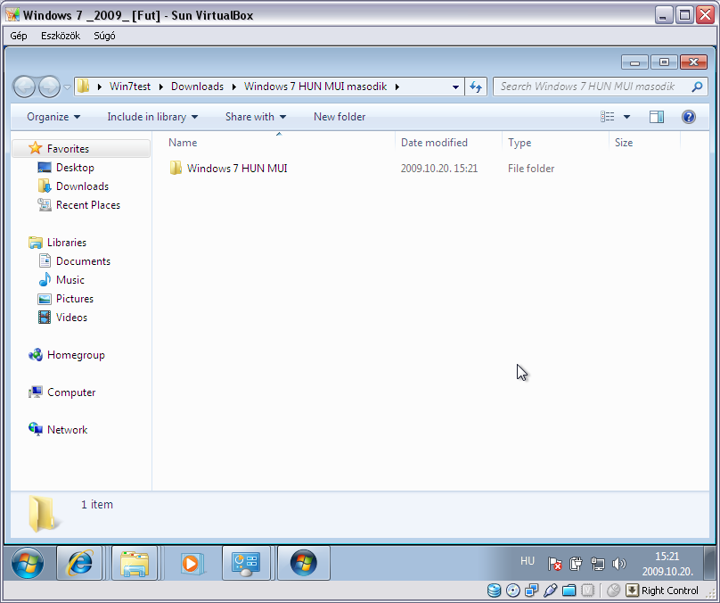The width and height of the screenshot is (720, 603).
Task: Launch Internet Explorer from taskbar
Action: pyautogui.click(x=79, y=563)
